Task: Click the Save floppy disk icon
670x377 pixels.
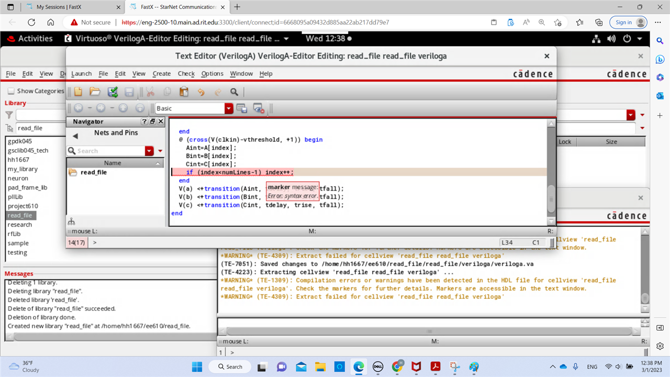Action: point(129,92)
